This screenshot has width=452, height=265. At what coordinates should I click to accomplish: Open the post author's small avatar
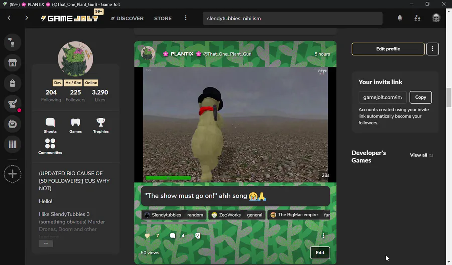pos(148,54)
